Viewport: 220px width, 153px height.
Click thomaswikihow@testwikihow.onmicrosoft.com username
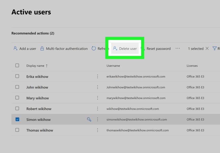[x=138, y=130]
